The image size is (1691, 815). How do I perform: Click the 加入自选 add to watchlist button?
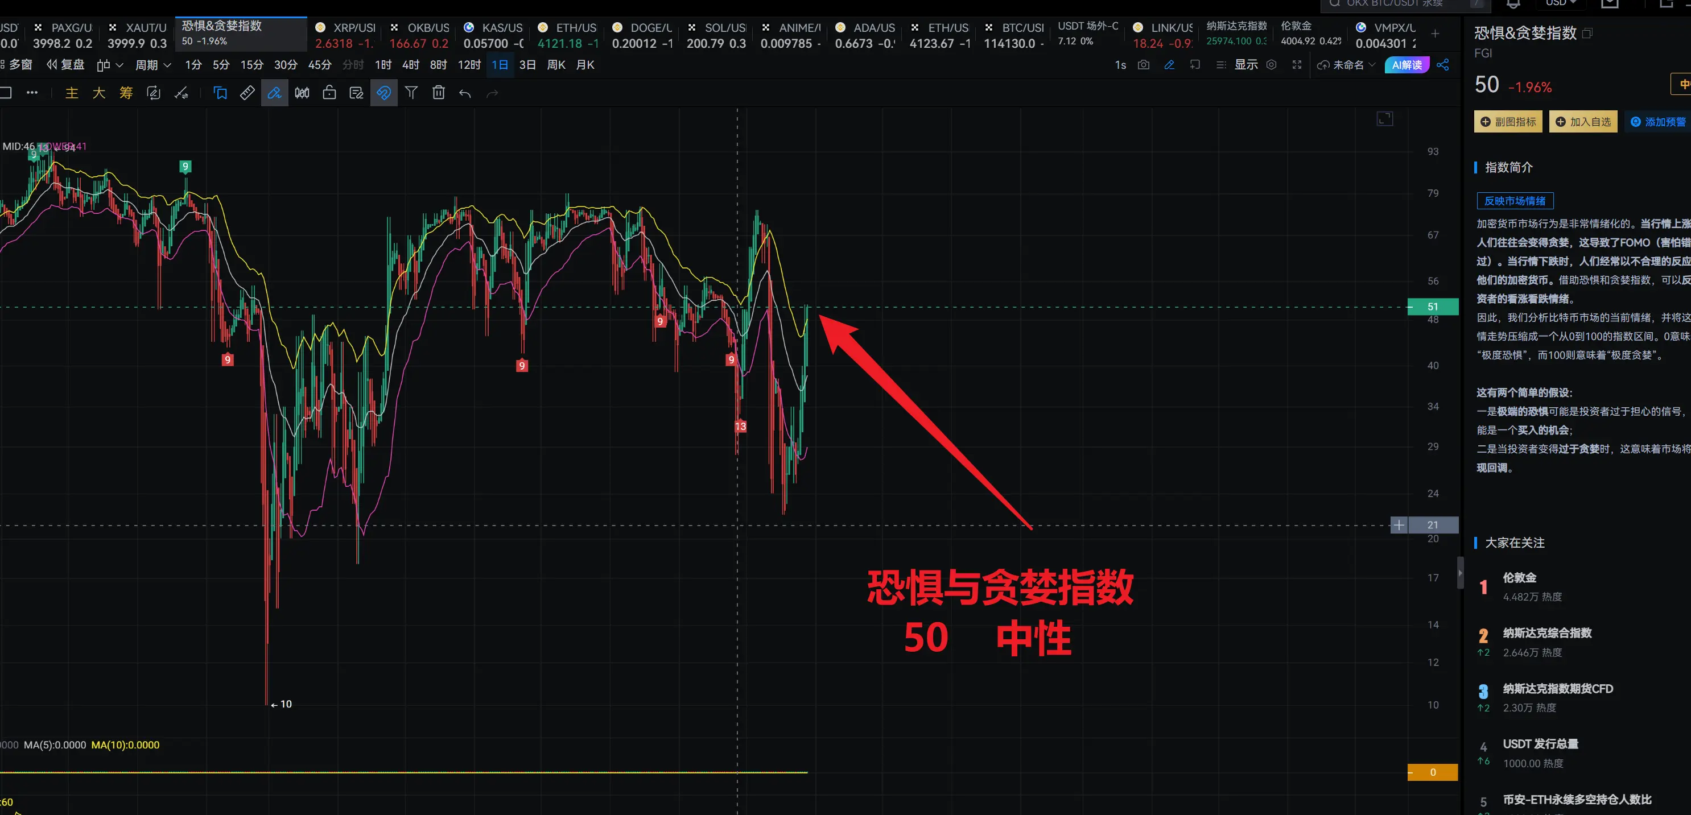pyautogui.click(x=1583, y=122)
